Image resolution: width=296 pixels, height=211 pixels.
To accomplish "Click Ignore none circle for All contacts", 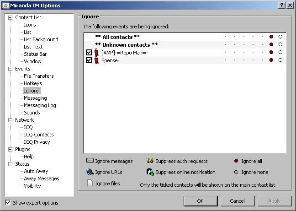I will coord(280,37).
